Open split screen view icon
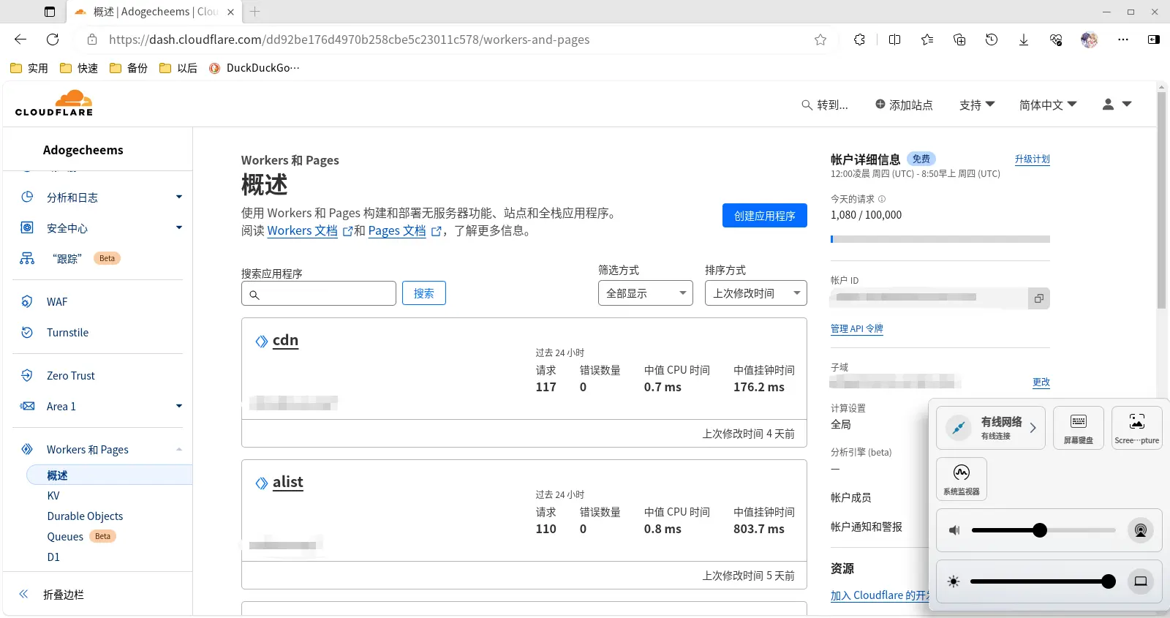 [894, 39]
